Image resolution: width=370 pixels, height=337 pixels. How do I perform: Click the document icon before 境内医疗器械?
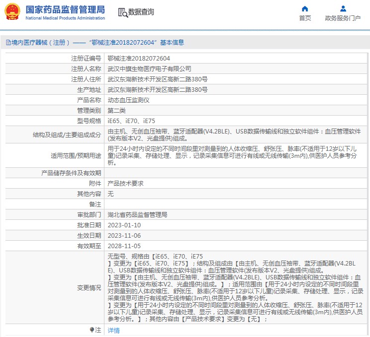point(8,43)
